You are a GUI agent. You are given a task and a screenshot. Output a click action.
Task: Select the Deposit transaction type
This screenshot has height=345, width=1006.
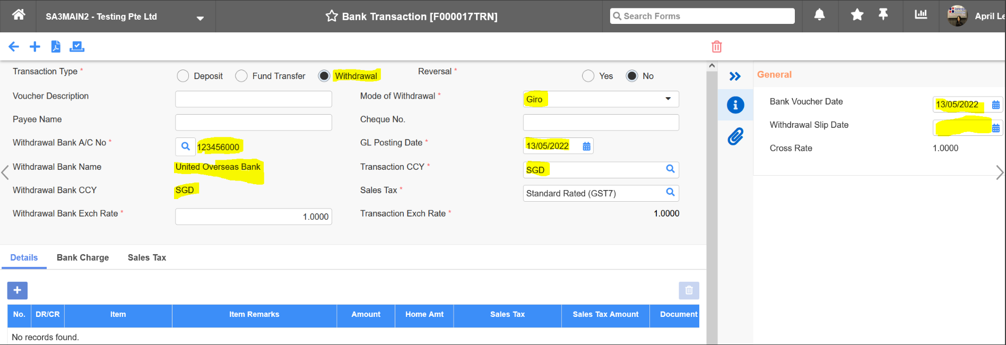[x=183, y=76]
